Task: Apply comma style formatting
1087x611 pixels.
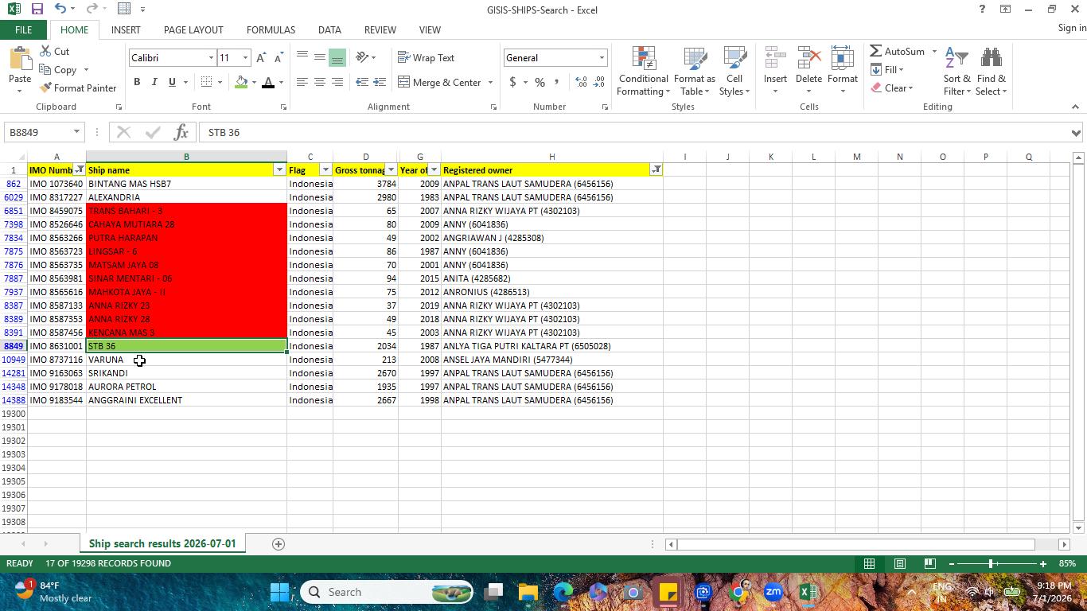Action: [x=556, y=82]
